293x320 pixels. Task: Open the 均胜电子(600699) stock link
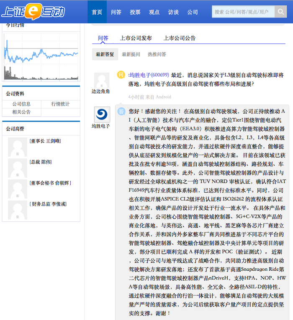(149, 75)
